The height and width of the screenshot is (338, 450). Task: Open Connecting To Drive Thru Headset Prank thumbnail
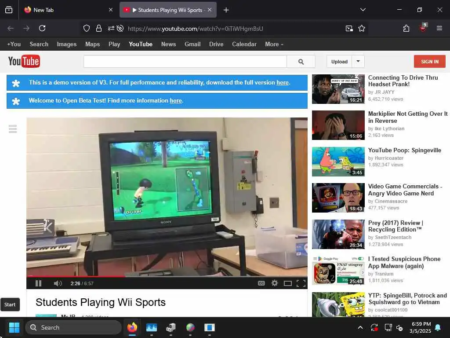tap(338, 89)
